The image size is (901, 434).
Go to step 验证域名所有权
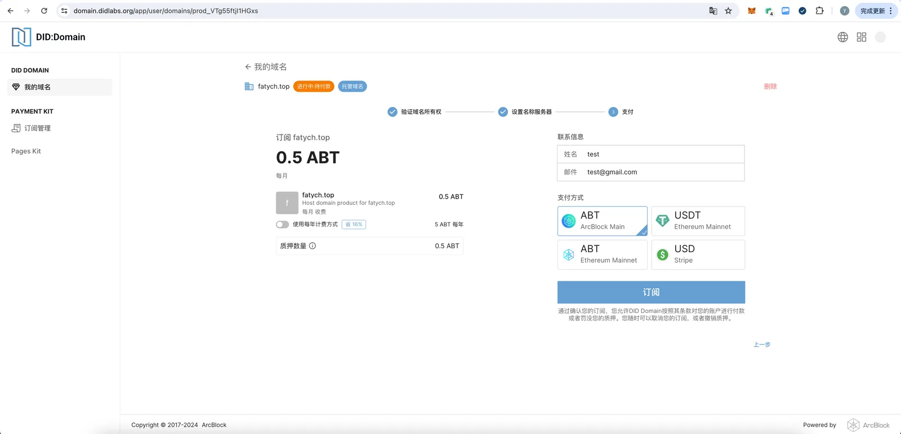414,112
